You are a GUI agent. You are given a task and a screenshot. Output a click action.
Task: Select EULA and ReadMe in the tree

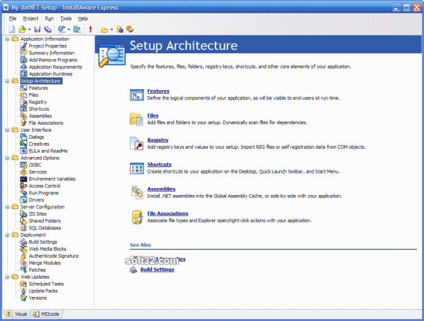[x=48, y=151]
